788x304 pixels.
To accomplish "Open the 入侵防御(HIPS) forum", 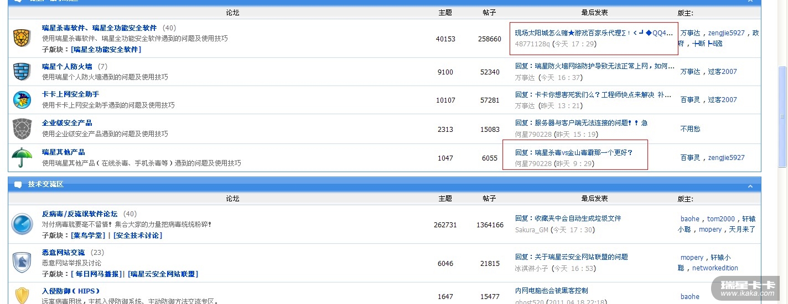I will point(71,291).
